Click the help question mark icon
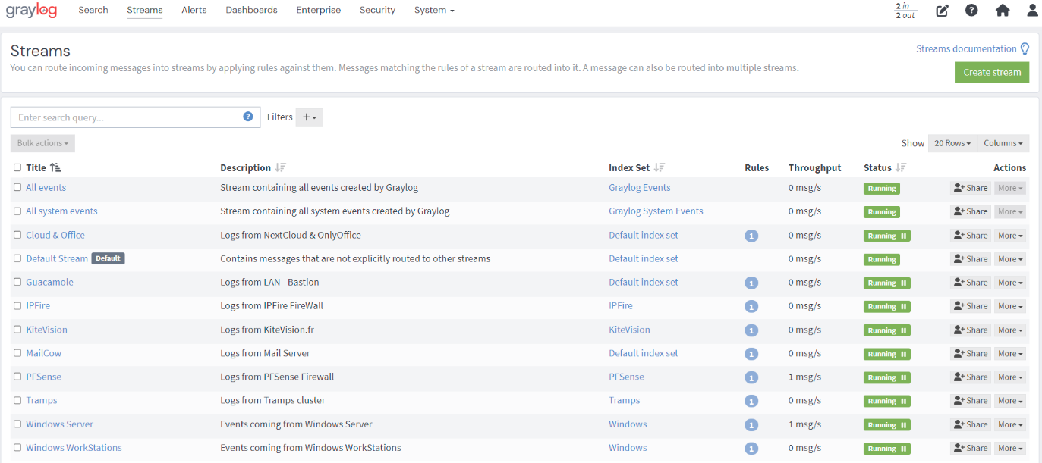 tap(971, 11)
